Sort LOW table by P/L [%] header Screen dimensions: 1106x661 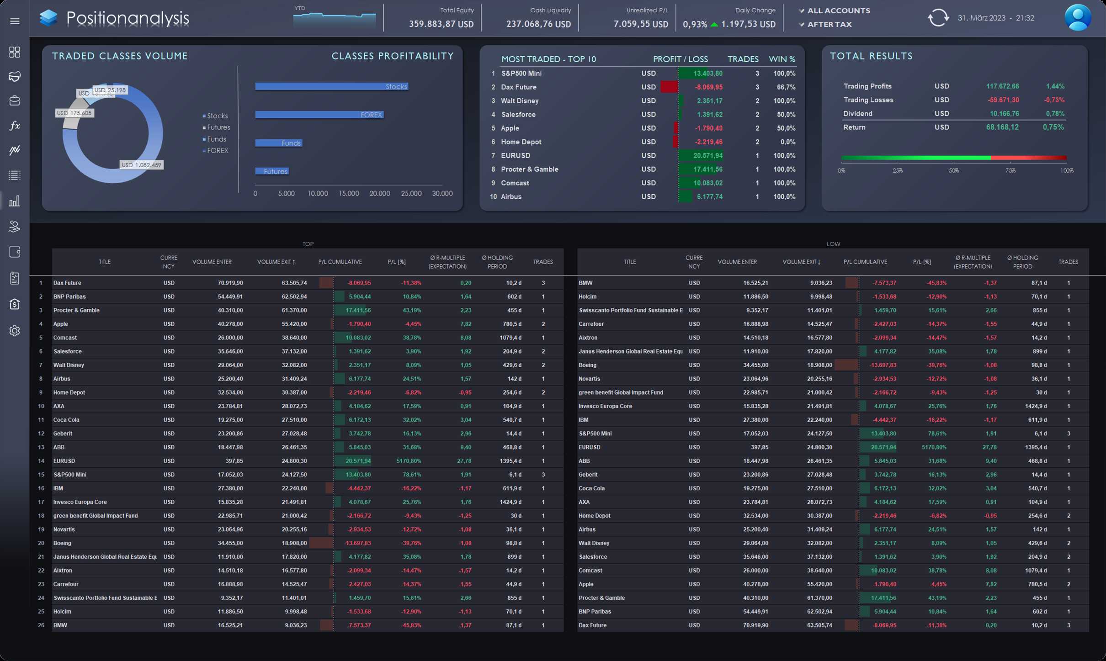[922, 262]
